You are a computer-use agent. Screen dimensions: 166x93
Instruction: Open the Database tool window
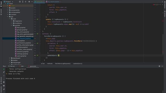click(x=165, y=5)
